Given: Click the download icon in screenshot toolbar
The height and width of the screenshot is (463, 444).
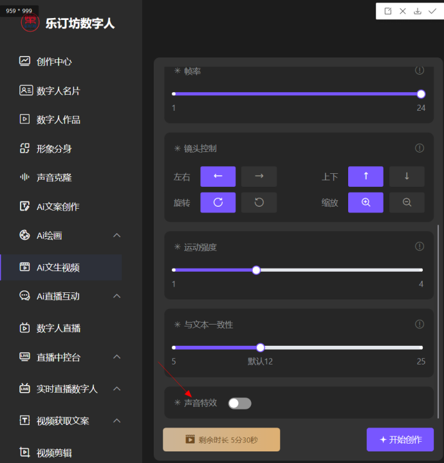Looking at the screenshot, I should (417, 11).
